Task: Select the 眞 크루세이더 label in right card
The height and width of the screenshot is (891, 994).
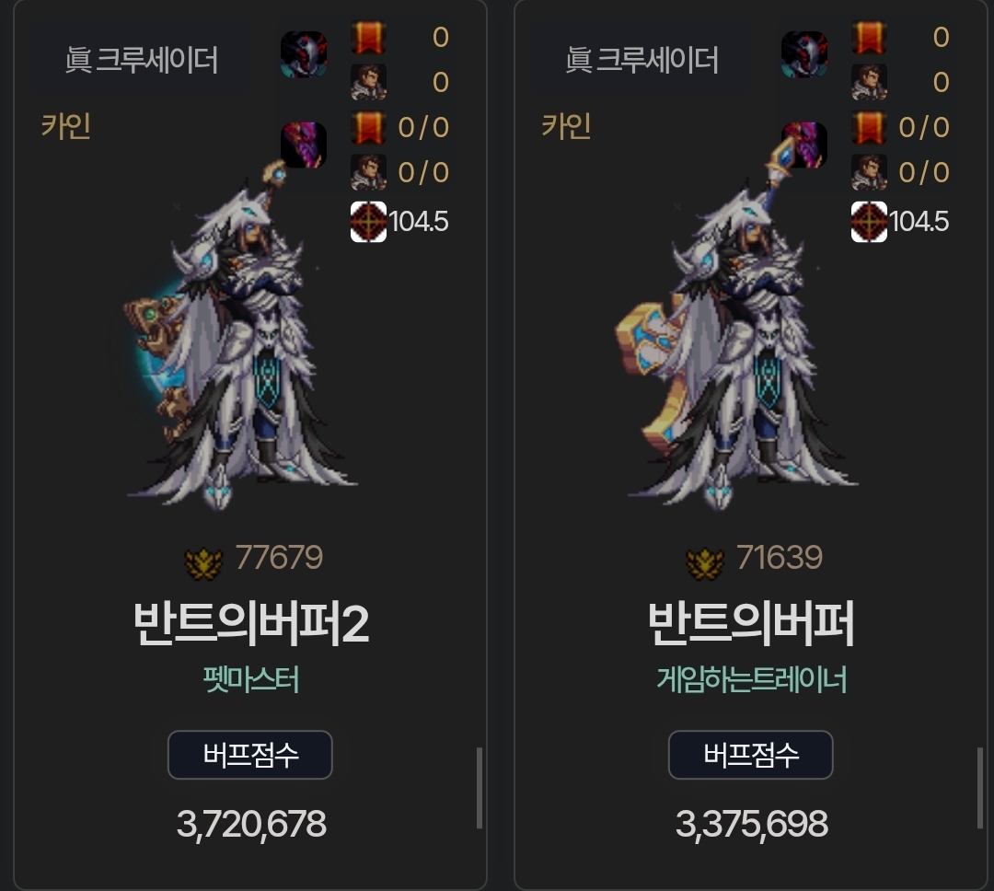Action: (x=641, y=60)
